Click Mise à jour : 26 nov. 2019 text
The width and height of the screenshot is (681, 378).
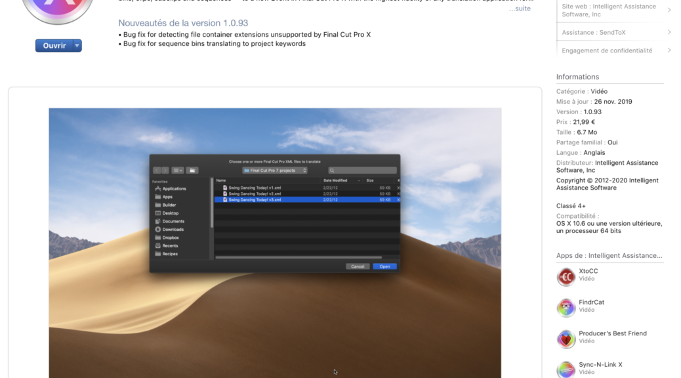pos(594,102)
